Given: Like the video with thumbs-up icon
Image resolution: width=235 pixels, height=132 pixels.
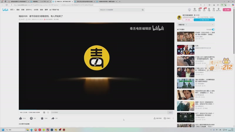Looking at the screenshot, I should pyautogui.click(x=21, y=118).
